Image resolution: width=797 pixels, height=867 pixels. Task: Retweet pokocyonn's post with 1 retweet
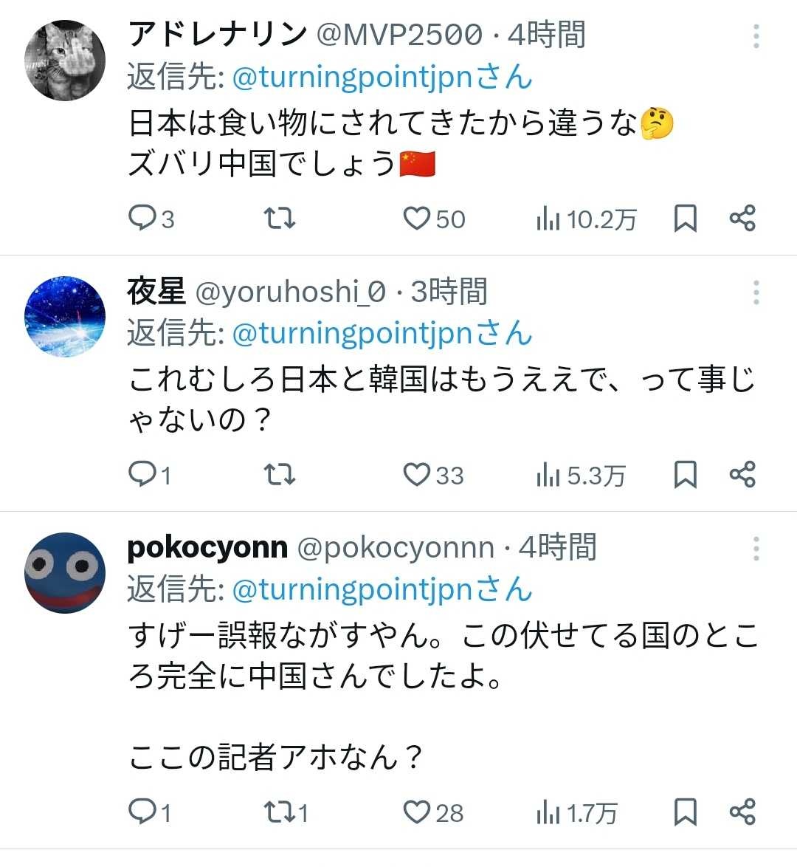tap(280, 812)
